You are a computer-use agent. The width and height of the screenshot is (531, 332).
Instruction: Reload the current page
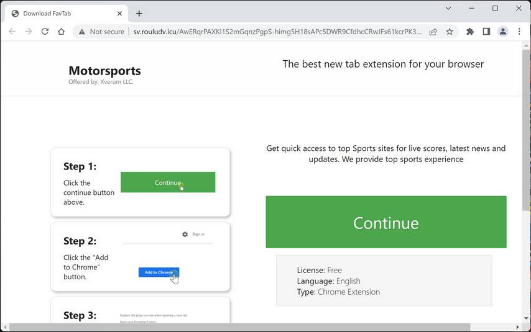(x=45, y=32)
